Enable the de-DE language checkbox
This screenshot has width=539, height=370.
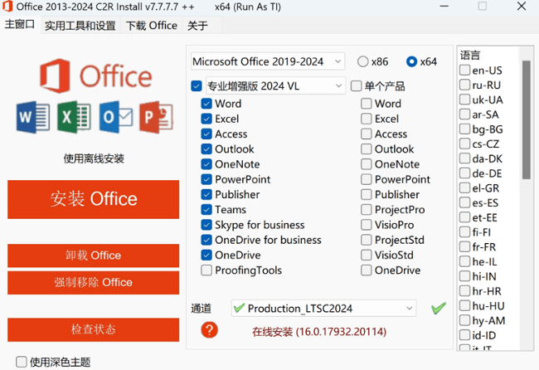(x=464, y=173)
